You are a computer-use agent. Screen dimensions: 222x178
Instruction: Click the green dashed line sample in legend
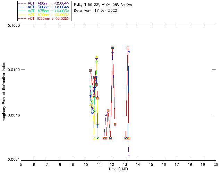click(x=22, y=11)
